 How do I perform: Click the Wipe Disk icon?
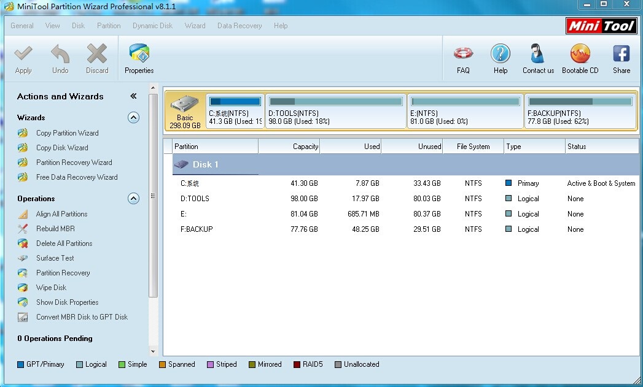point(23,288)
